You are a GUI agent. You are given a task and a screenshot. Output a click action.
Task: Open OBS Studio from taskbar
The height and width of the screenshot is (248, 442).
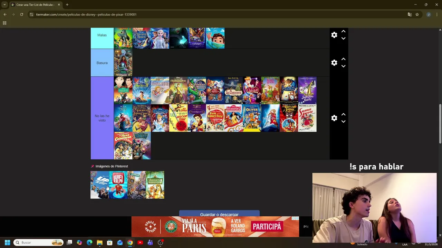(160, 242)
